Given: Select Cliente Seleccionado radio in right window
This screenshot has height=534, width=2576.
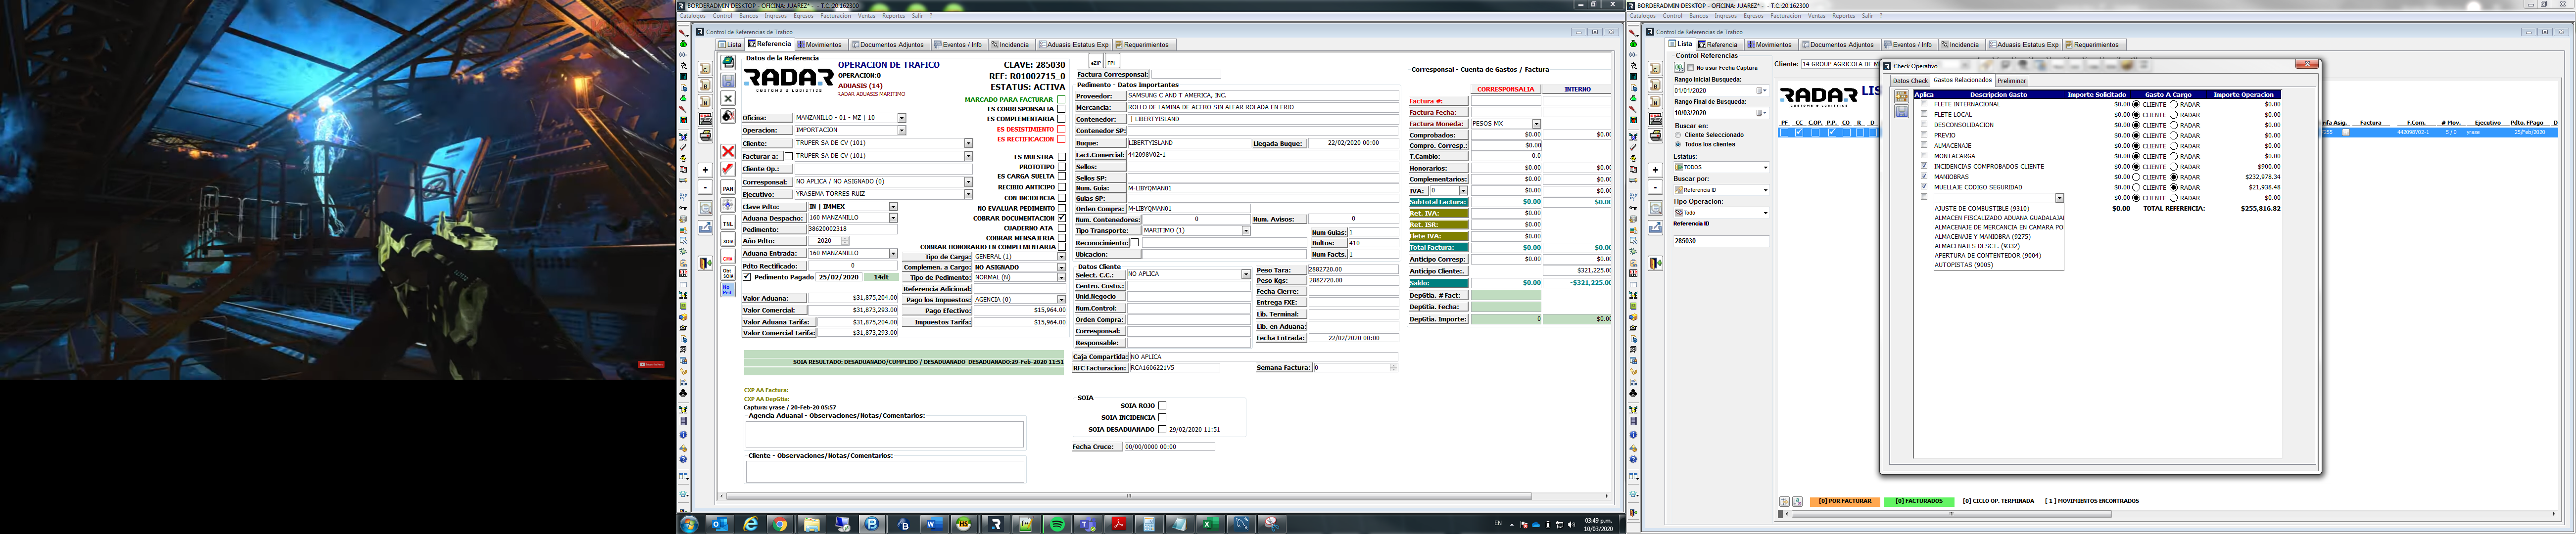Looking at the screenshot, I should [x=1678, y=135].
